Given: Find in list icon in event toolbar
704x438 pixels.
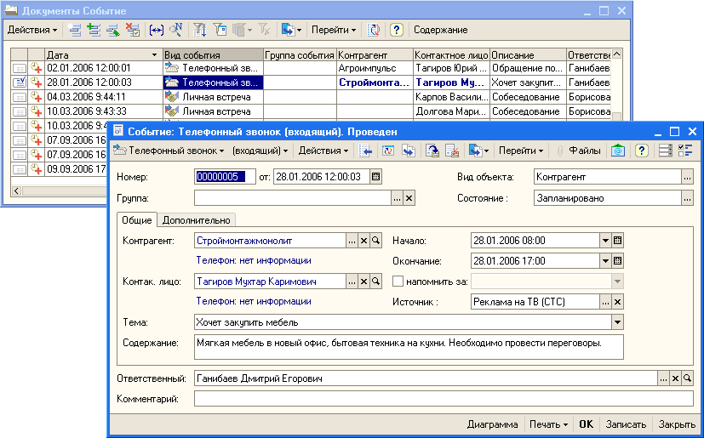Looking at the screenshot, I should click(365, 151).
